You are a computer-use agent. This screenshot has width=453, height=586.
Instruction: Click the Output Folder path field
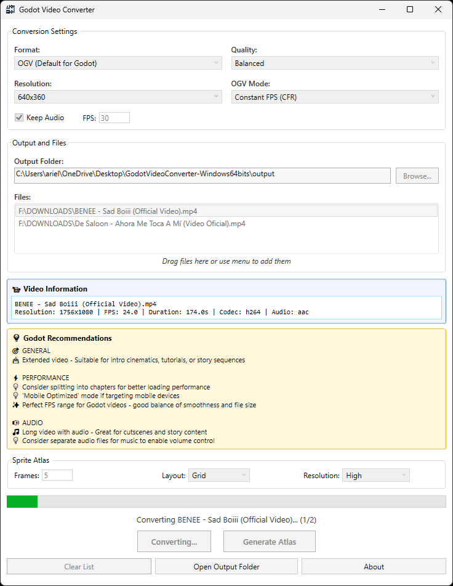pyautogui.click(x=202, y=175)
